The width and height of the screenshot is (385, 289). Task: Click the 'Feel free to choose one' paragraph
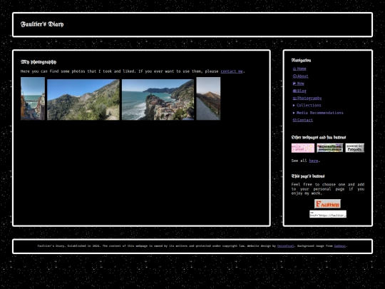click(x=328, y=188)
